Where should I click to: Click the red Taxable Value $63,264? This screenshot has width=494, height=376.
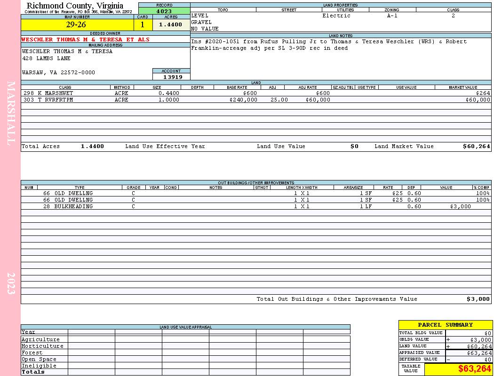tap(474, 368)
